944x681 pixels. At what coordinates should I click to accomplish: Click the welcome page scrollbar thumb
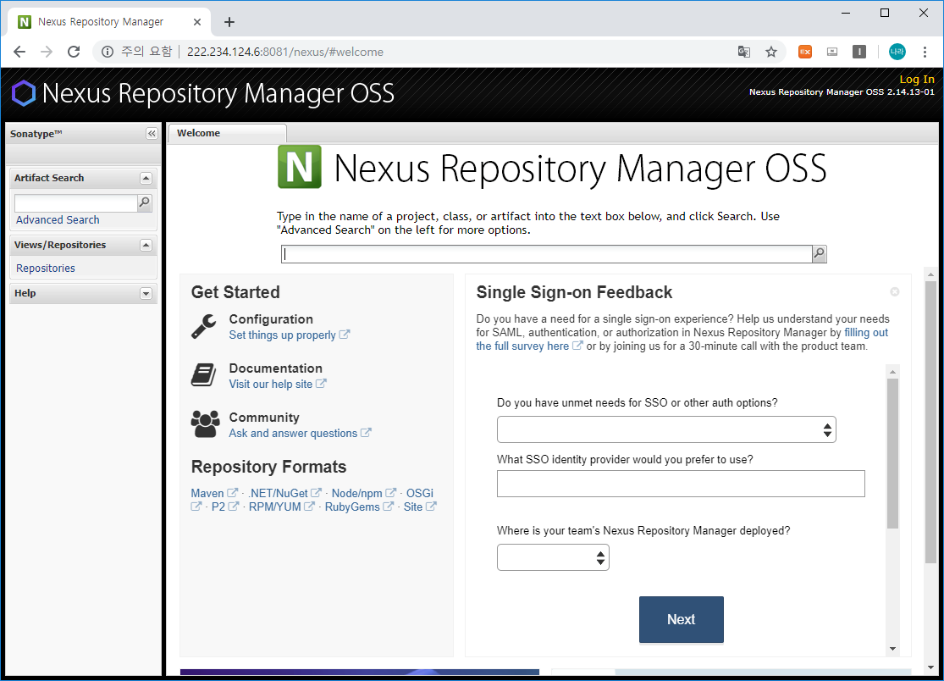pyautogui.click(x=930, y=422)
